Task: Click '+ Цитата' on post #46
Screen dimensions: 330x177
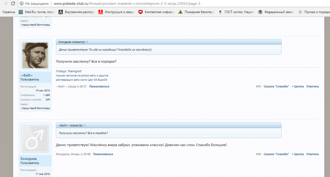Action: [298, 154]
